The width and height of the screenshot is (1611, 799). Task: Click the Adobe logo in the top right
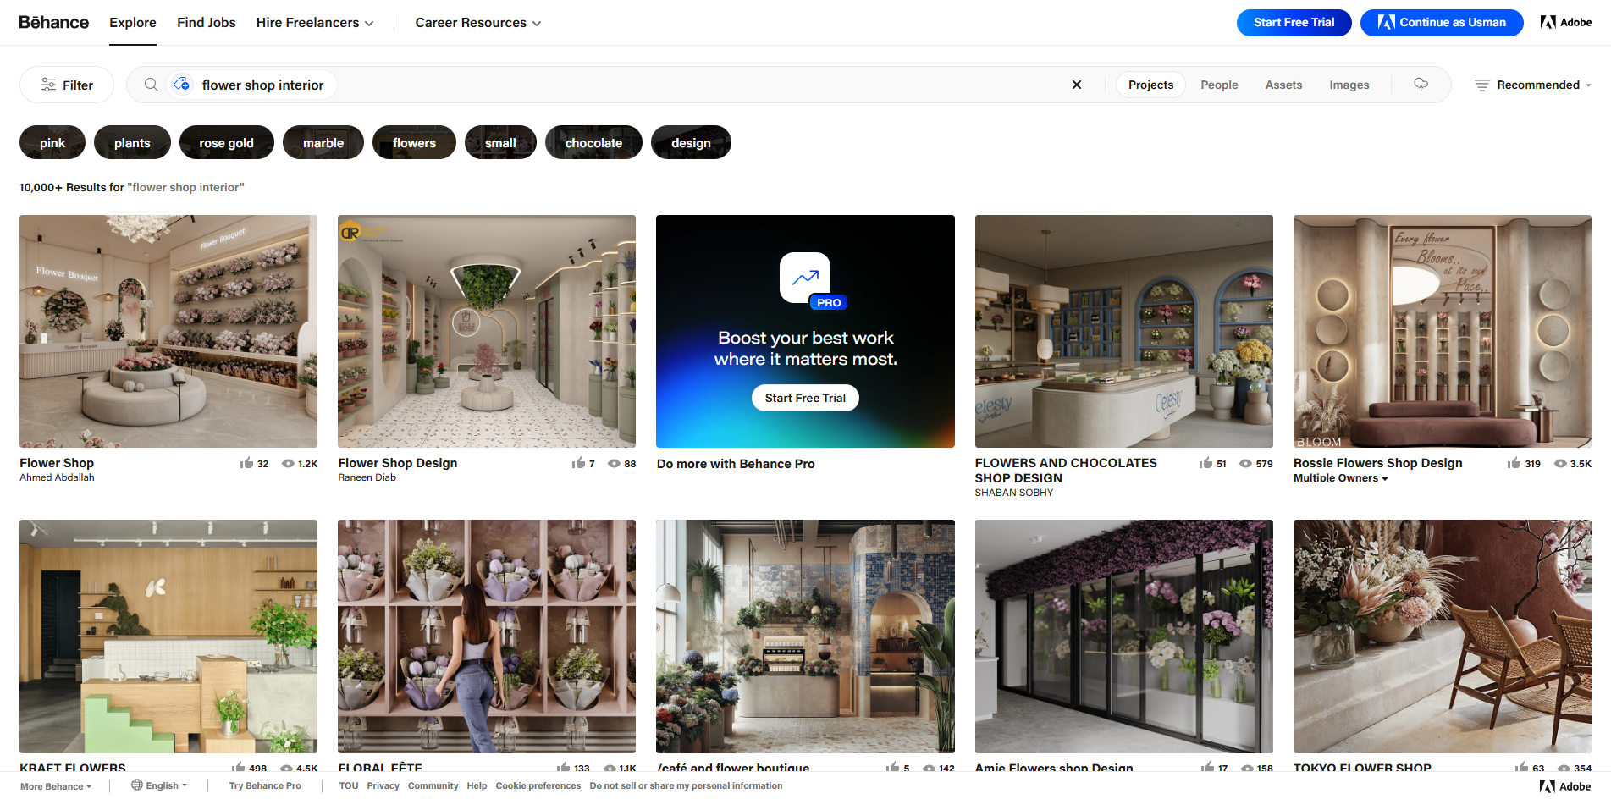click(x=1565, y=22)
